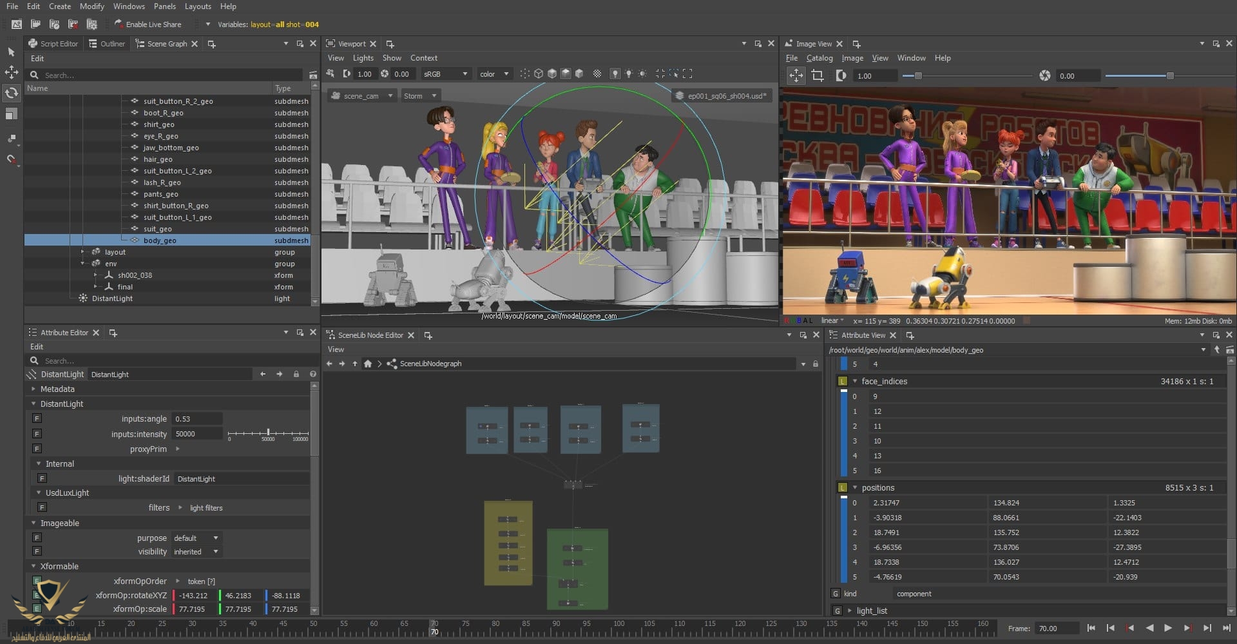Viewport: 1237px width, 644px height.
Task: Select the yellow node group in node graph
Action: 508,543
